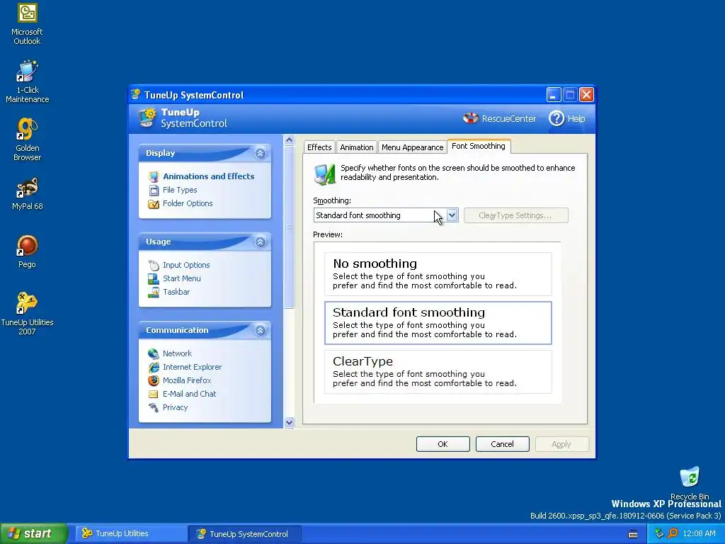725x544 pixels.
Task: Switch to TuneUp Utilities taskbar button
Action: 130,533
